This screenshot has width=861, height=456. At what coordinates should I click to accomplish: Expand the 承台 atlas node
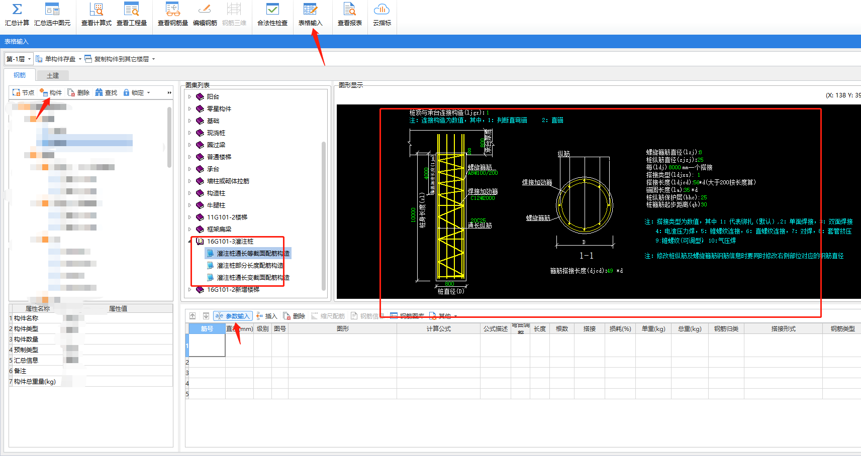click(x=190, y=169)
